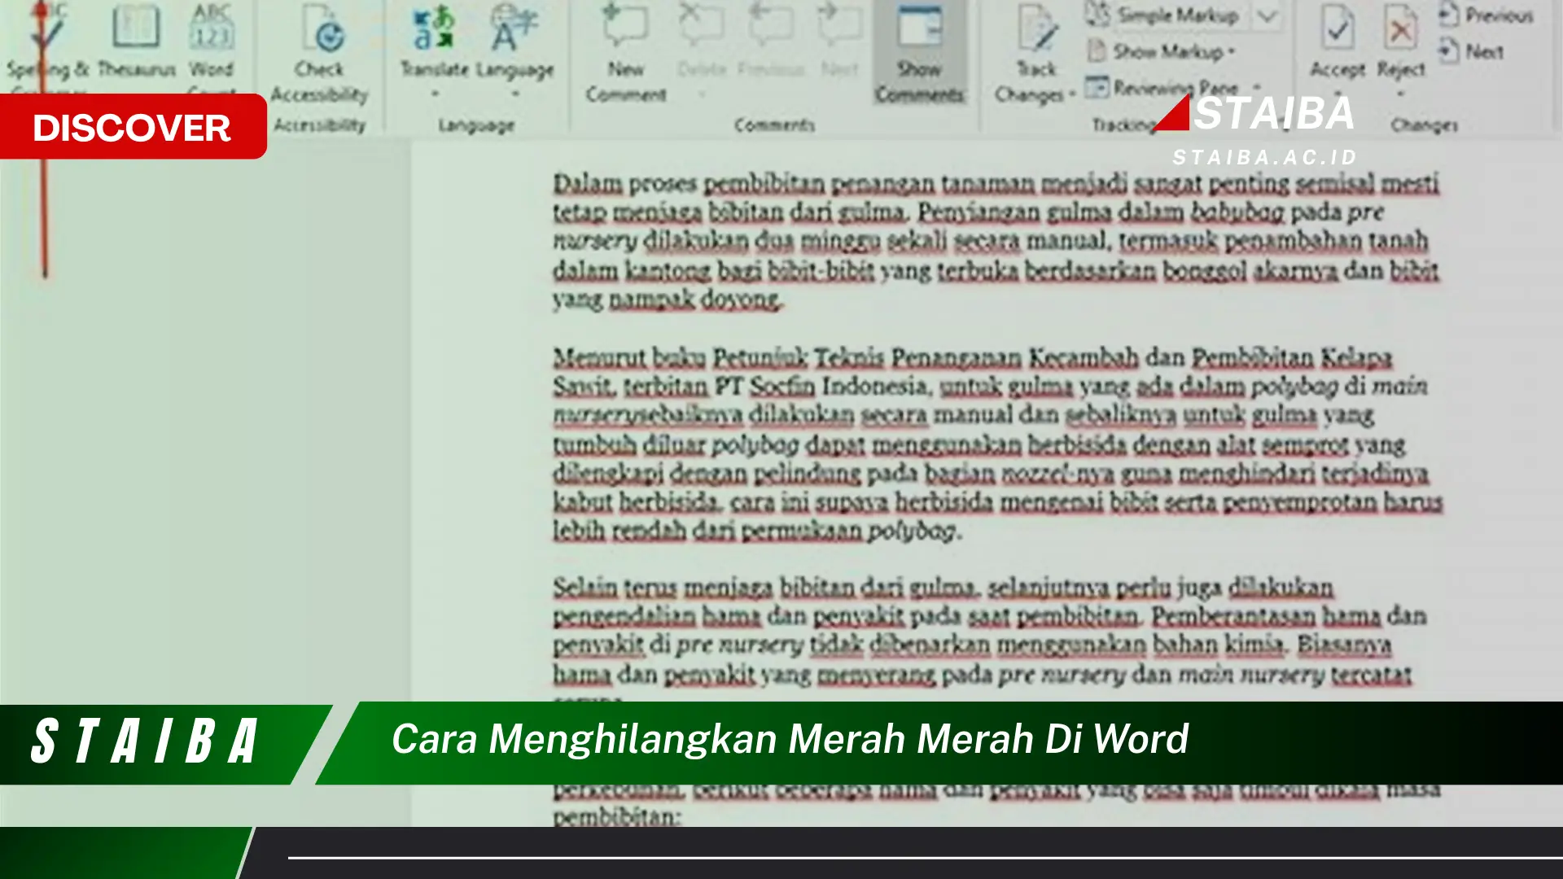Expand the Reject dropdown arrow
This screenshot has height=879, width=1563.
[x=1400, y=94]
